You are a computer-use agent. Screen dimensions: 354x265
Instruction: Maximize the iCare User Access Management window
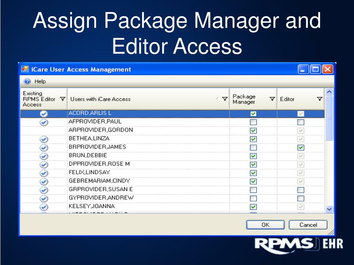[x=315, y=69]
